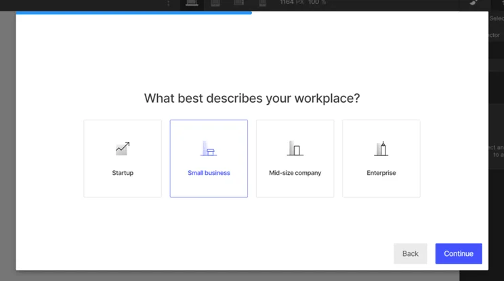The width and height of the screenshot is (504, 281).
Task: Select the tablet breakpoint icon in top toolbar
Action: 215,3
